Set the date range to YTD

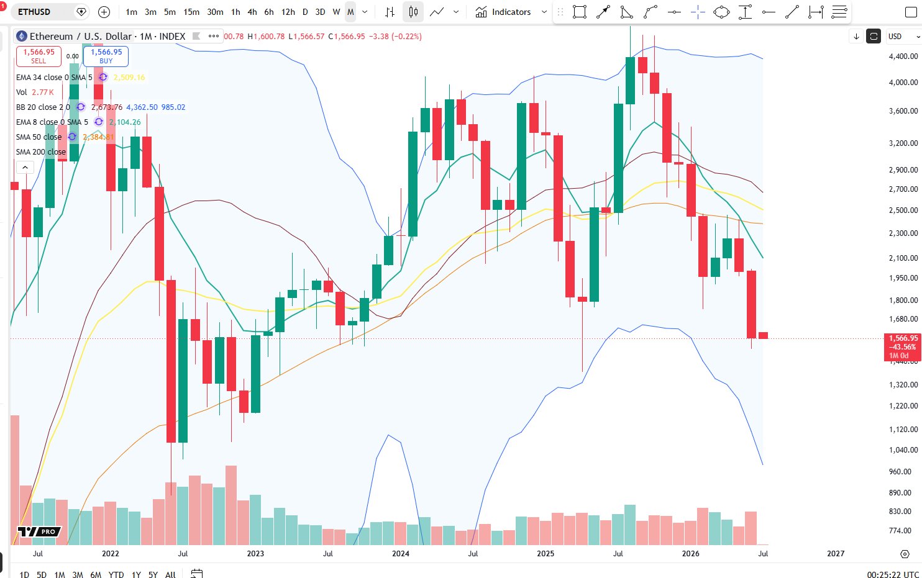116,574
